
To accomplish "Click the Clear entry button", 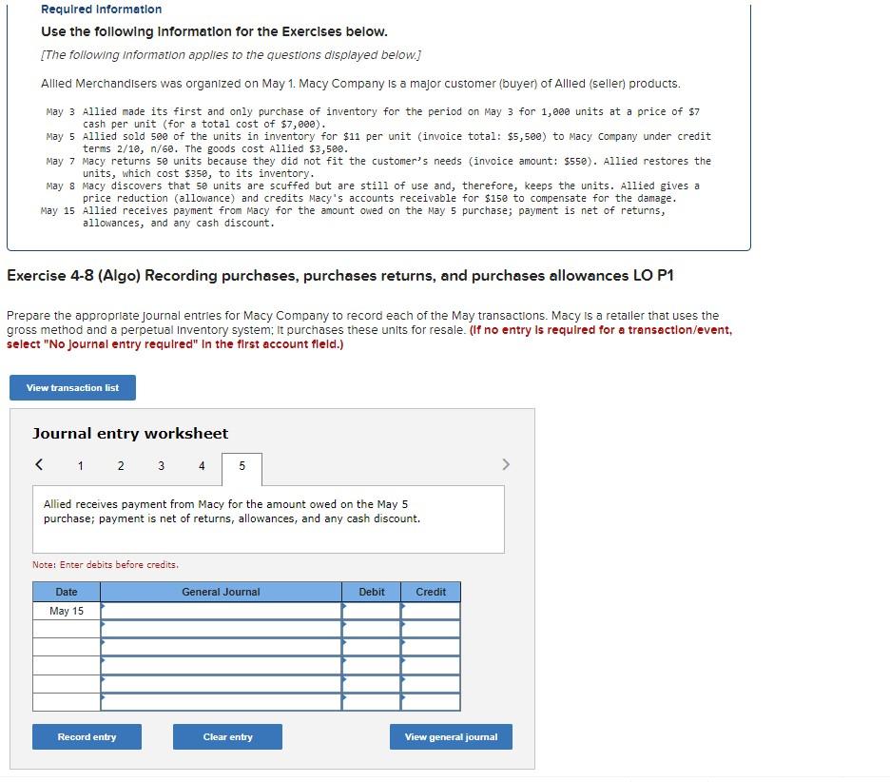I will point(227,736).
